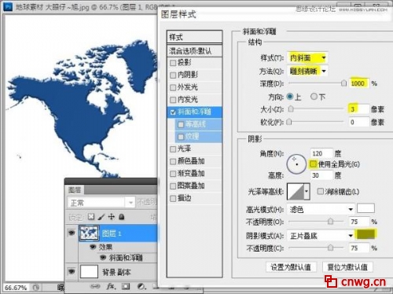Click the lock transparent pixels icon

pyautogui.click(x=91, y=217)
